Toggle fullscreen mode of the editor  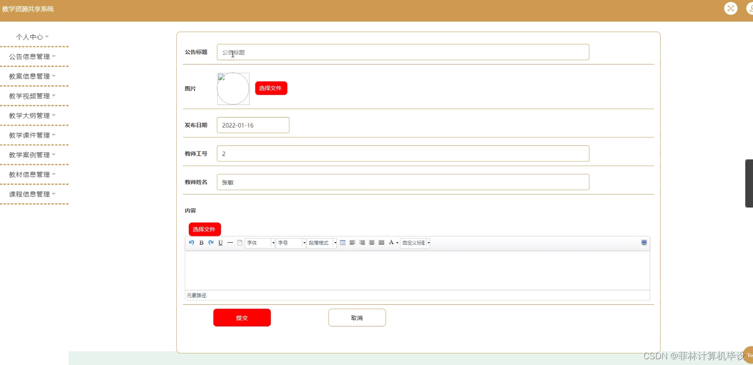[x=643, y=243]
